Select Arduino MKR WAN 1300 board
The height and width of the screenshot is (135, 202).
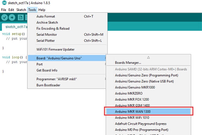click(x=133, y=111)
